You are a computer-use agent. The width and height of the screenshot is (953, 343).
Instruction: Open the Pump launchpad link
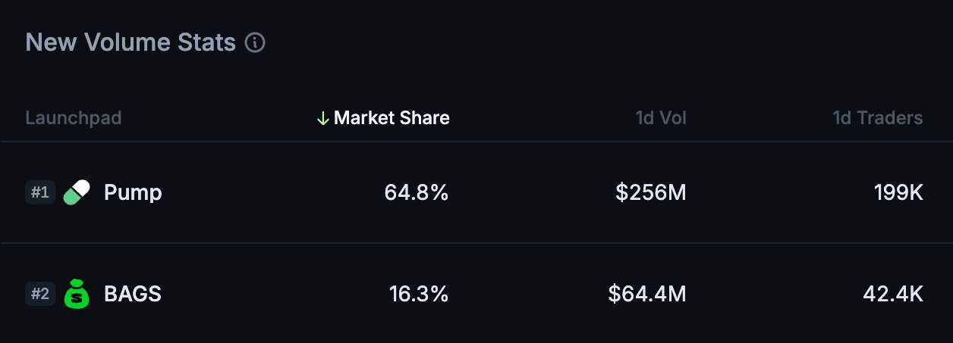tap(133, 193)
